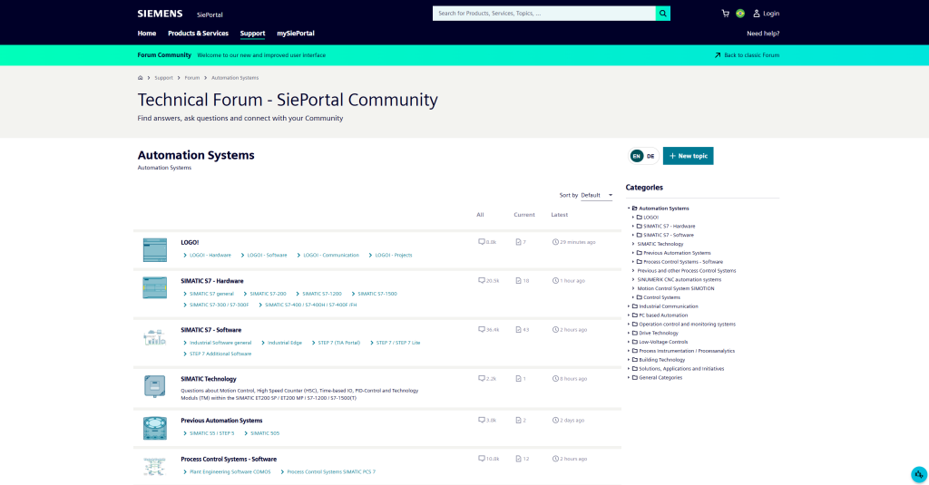The height and width of the screenshot is (485, 929).
Task: Click the Previous Automation Systems forum icon
Action: tap(154, 427)
